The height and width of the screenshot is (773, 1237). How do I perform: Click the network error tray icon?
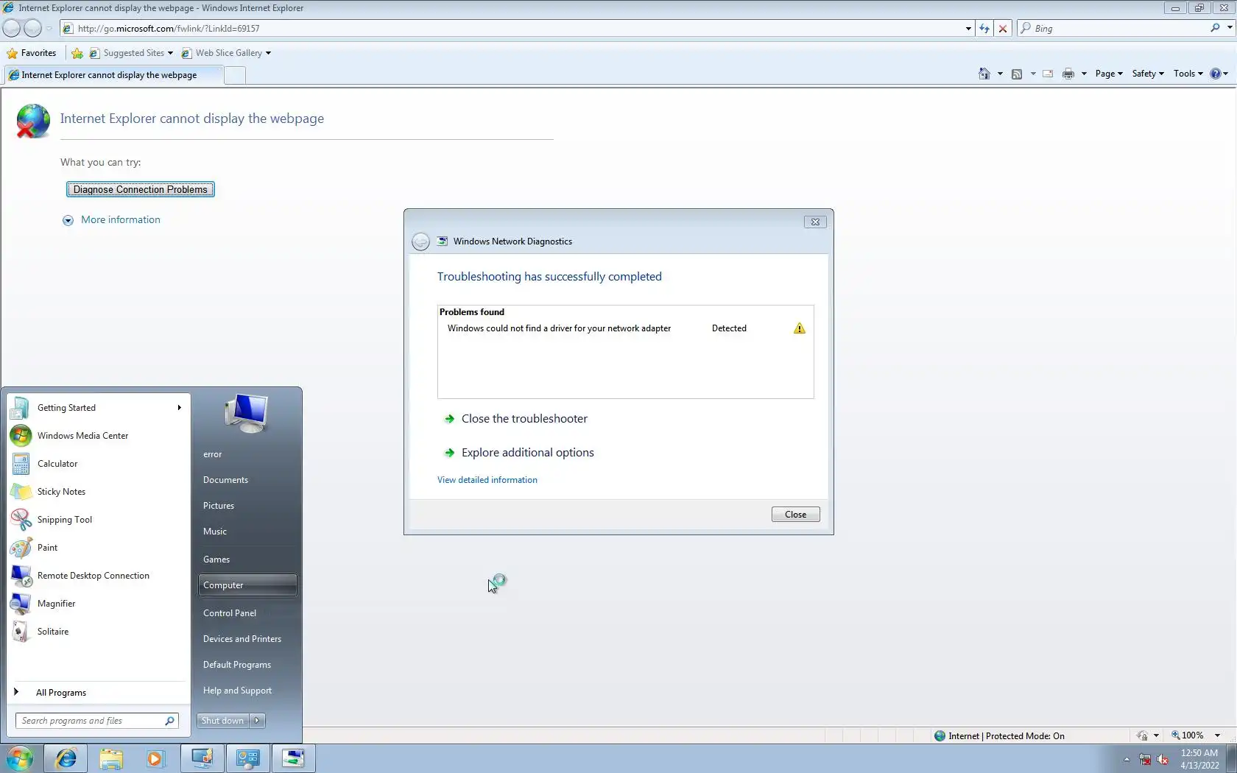click(x=1145, y=759)
